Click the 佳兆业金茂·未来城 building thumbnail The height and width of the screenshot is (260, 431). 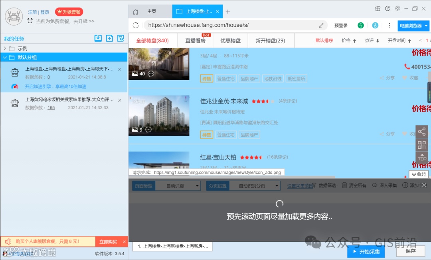point(159,116)
